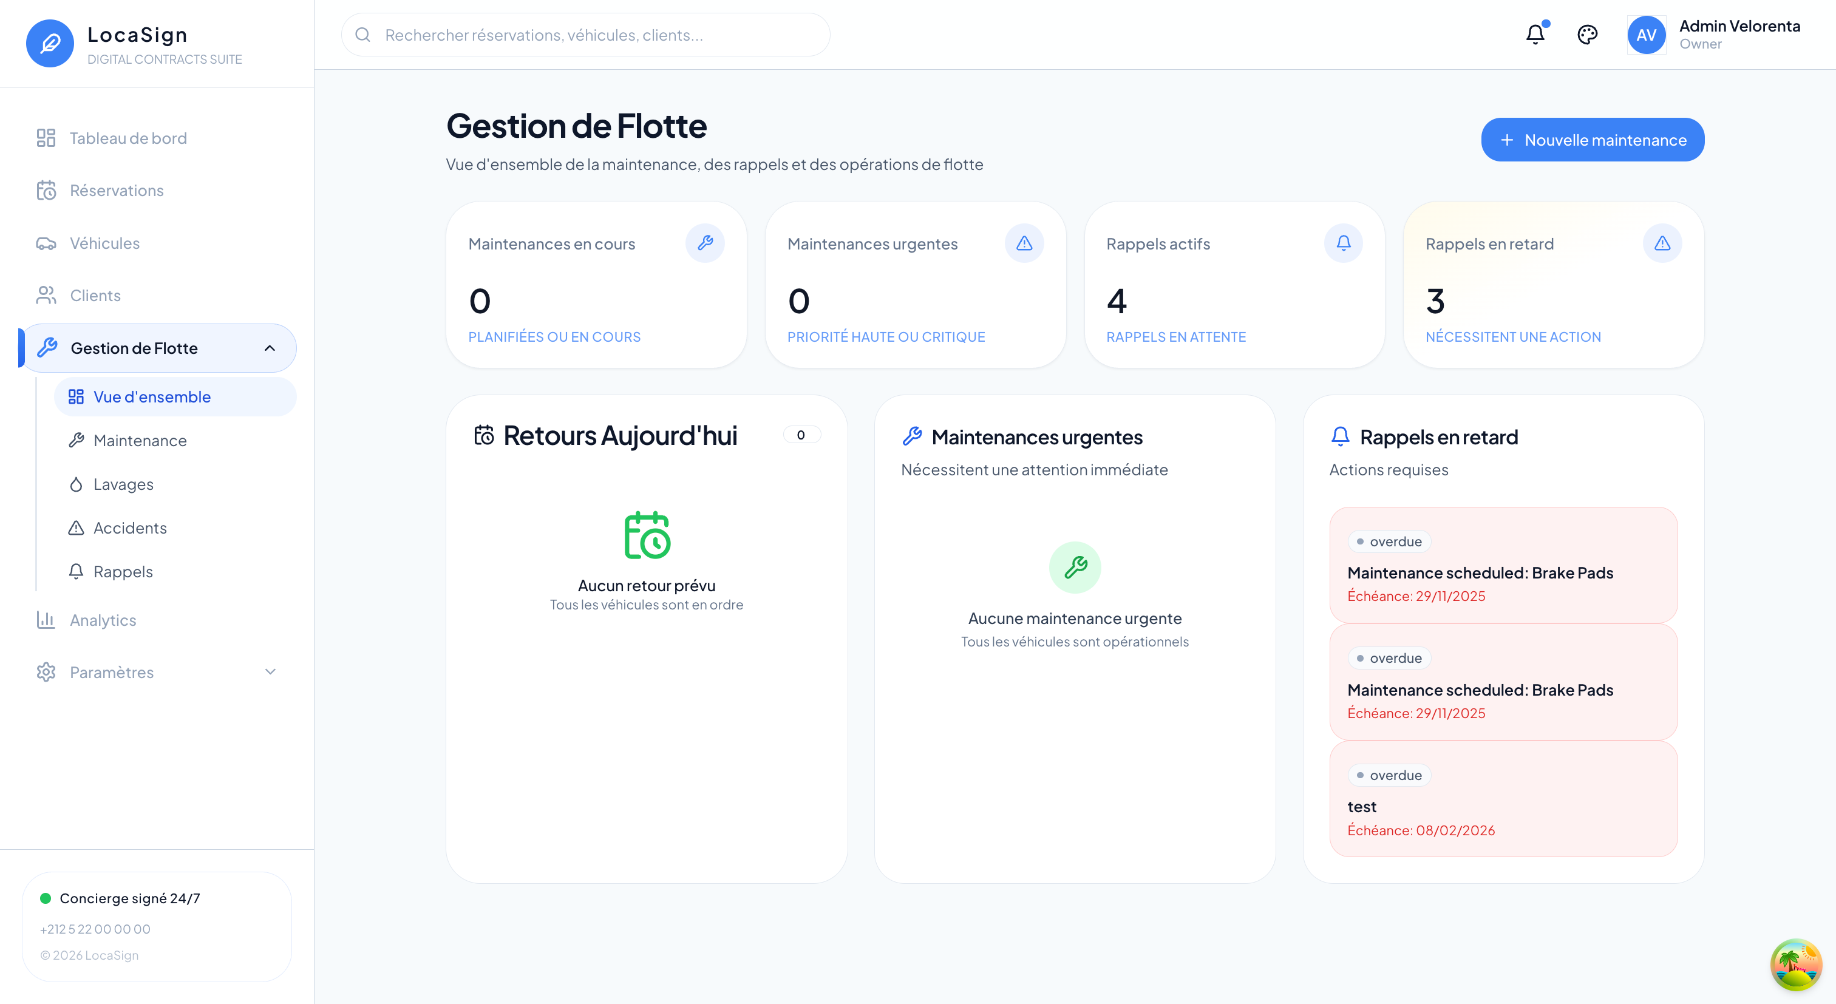Open the Véhicules car icon

pos(46,243)
